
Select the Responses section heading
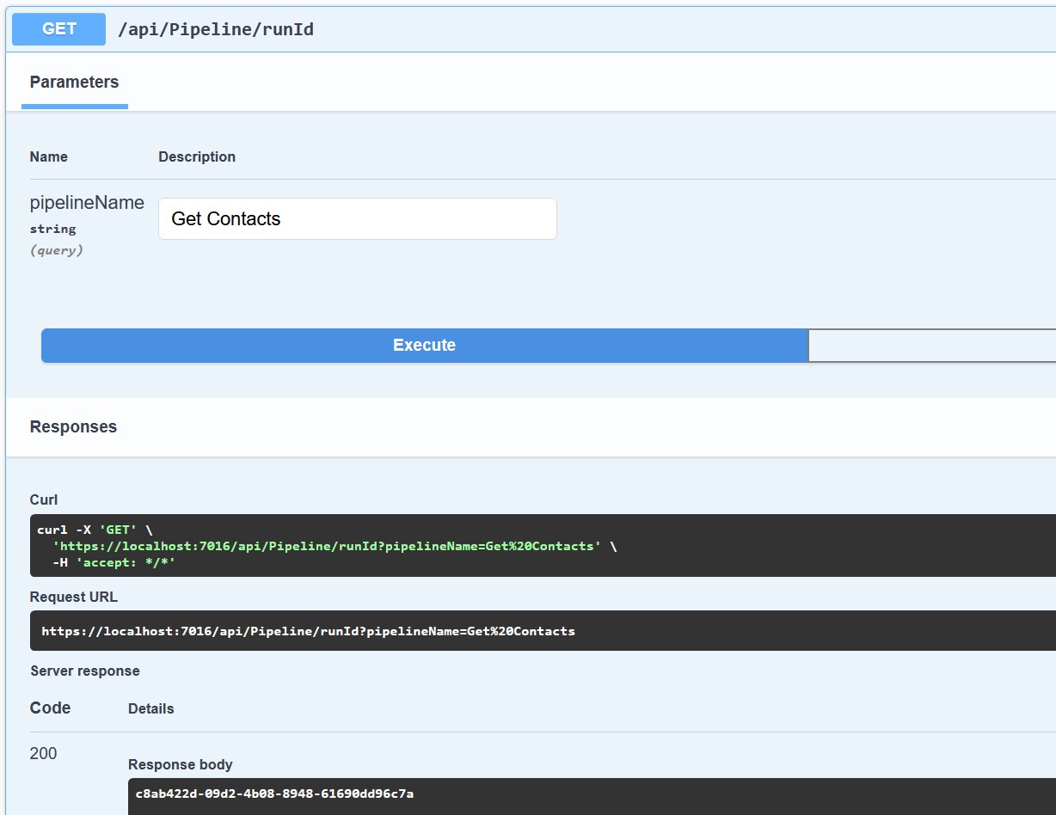coord(73,427)
